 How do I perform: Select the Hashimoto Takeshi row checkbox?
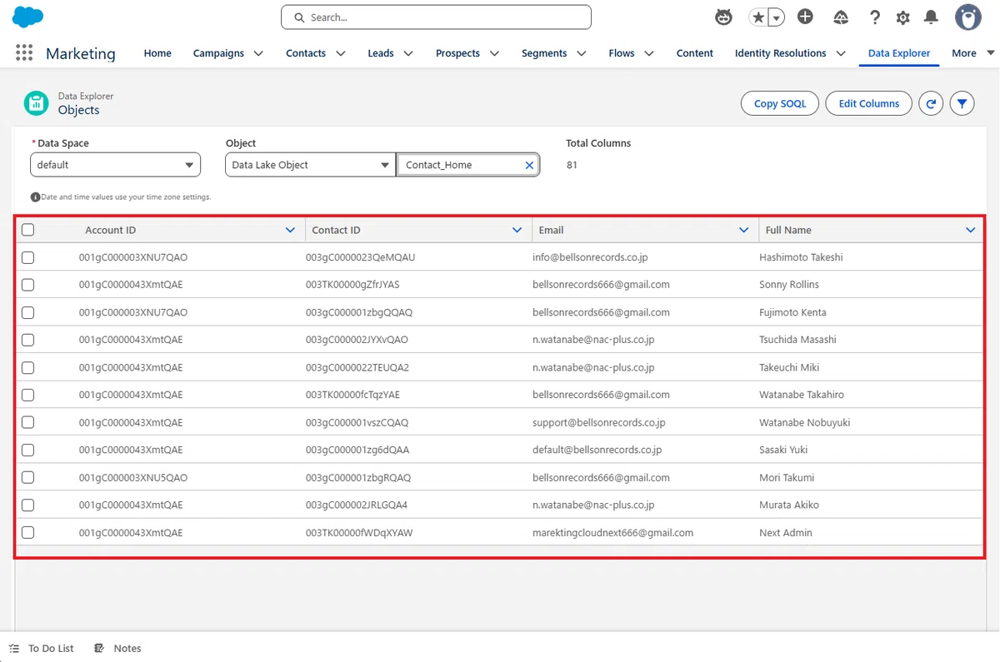tap(27, 257)
